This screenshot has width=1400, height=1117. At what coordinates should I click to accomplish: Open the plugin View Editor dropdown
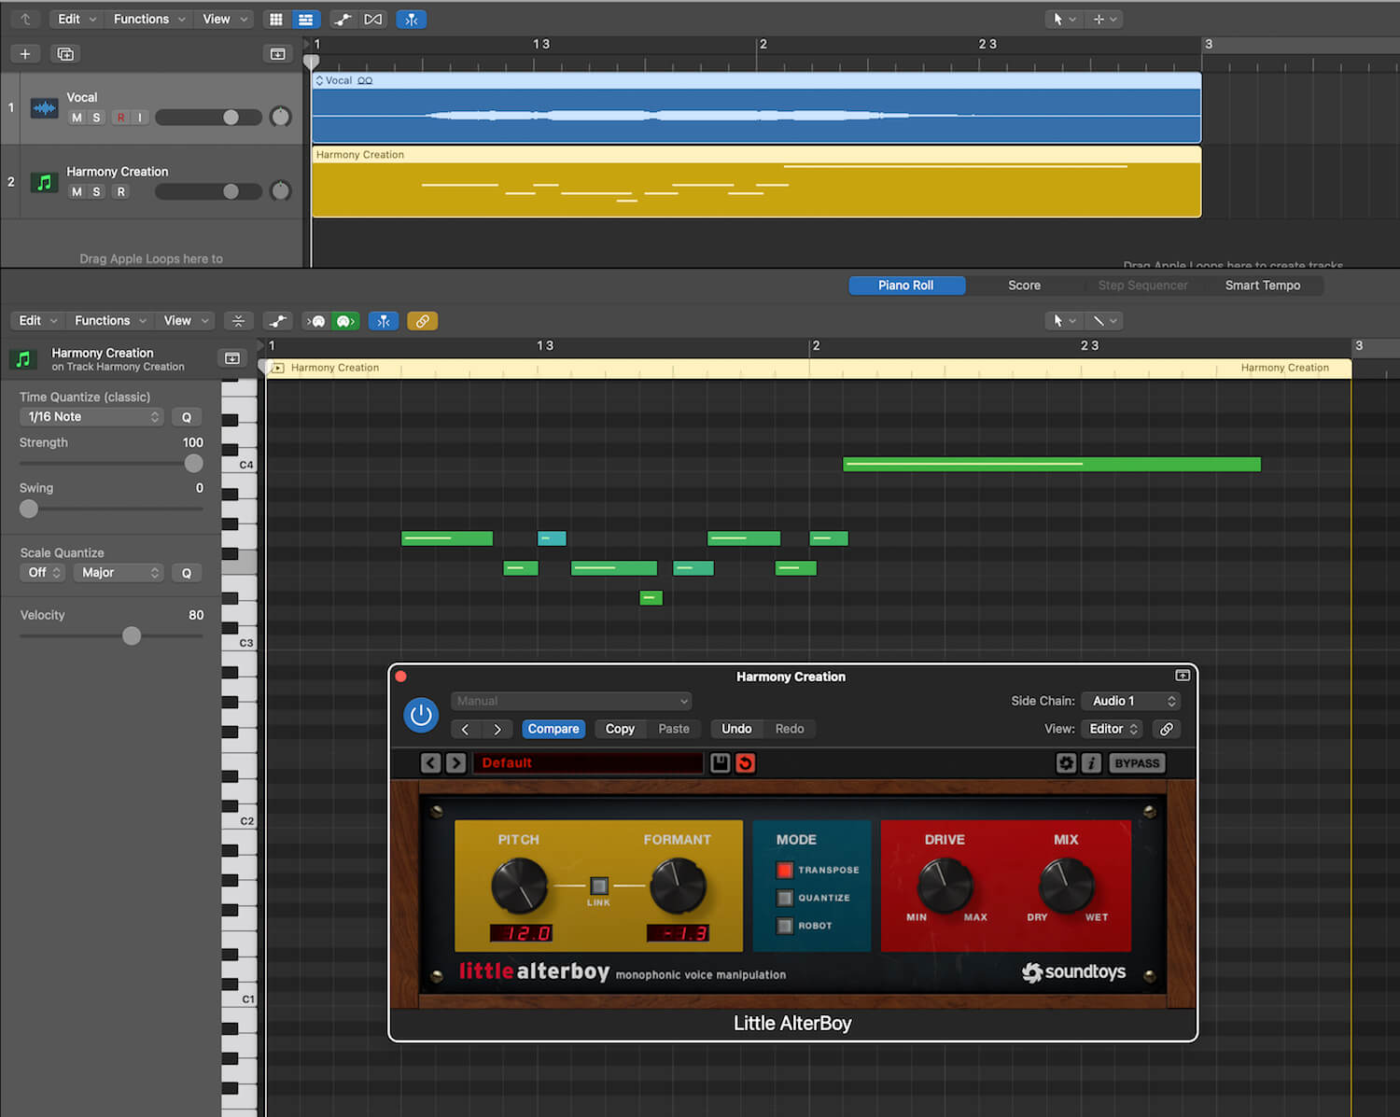pyautogui.click(x=1113, y=729)
